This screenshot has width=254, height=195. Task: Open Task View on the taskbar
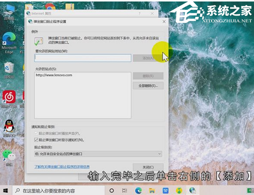click(x=125, y=191)
